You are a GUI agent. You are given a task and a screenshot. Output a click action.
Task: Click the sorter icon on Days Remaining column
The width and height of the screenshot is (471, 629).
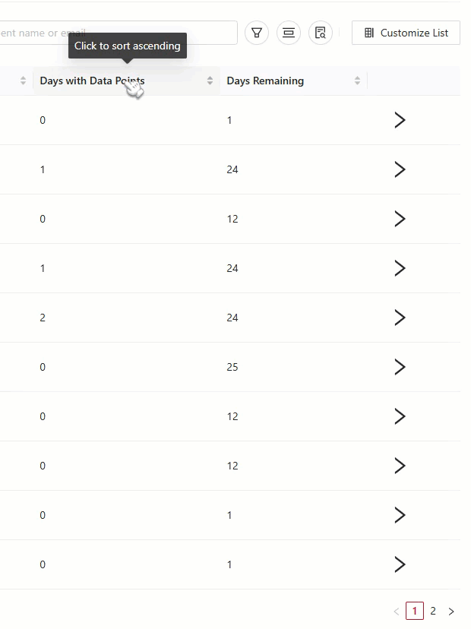(x=357, y=81)
